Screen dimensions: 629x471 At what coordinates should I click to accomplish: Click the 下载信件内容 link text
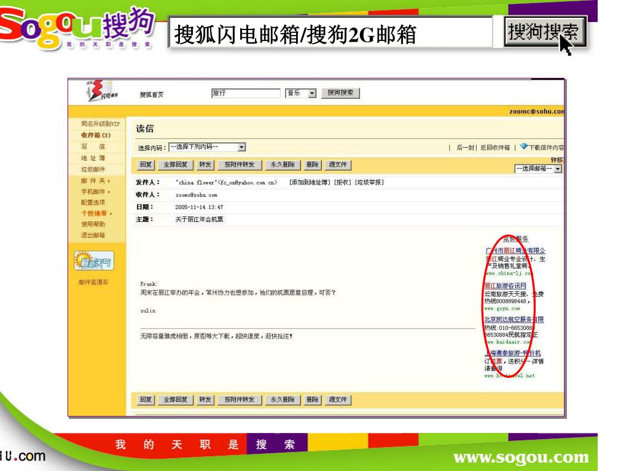tap(546, 148)
